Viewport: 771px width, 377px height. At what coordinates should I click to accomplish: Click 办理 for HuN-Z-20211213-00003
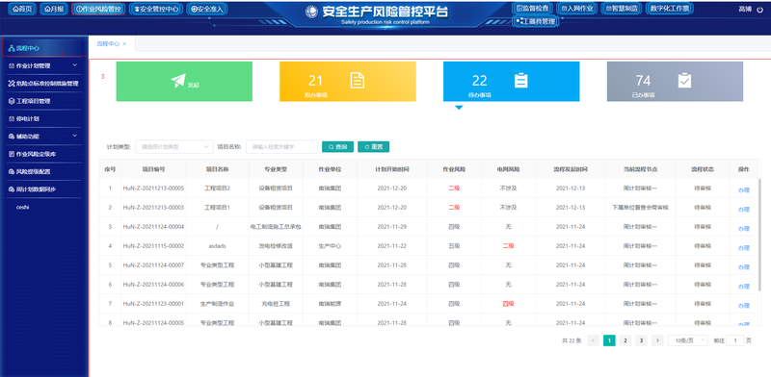click(x=743, y=209)
